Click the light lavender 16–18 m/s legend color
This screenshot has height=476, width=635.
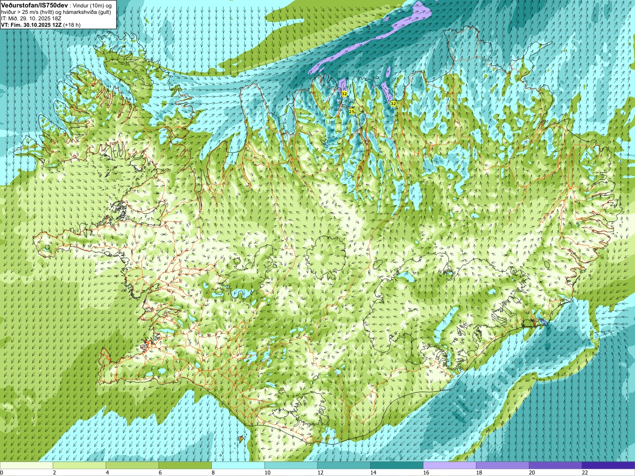[450, 466]
